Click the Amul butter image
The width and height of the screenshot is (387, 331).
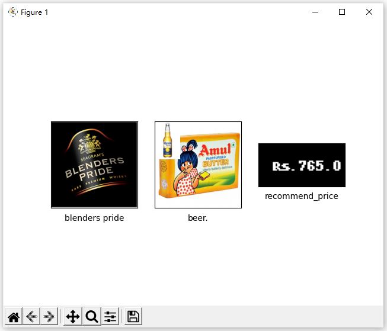198,165
